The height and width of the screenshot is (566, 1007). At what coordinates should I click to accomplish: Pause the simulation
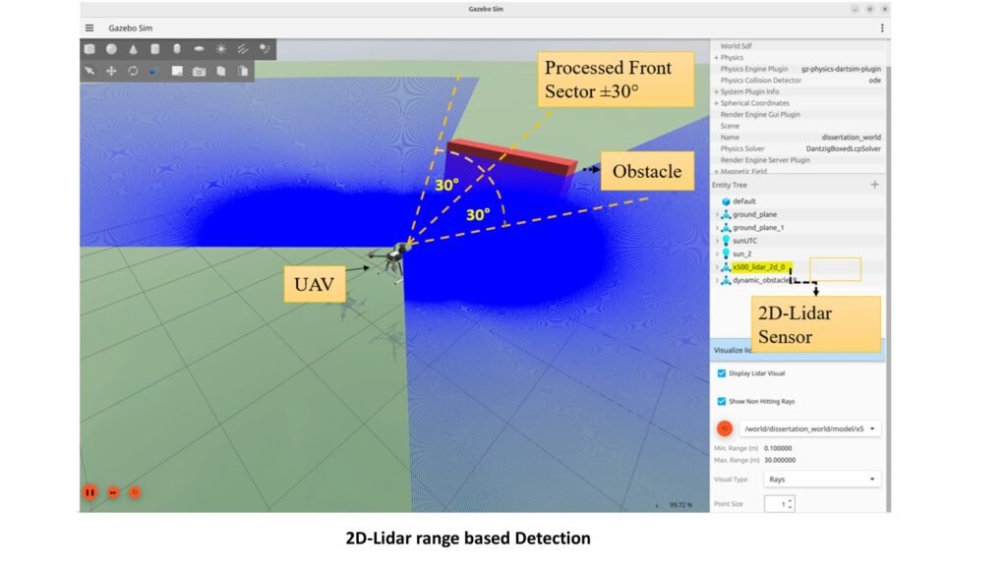(89, 492)
